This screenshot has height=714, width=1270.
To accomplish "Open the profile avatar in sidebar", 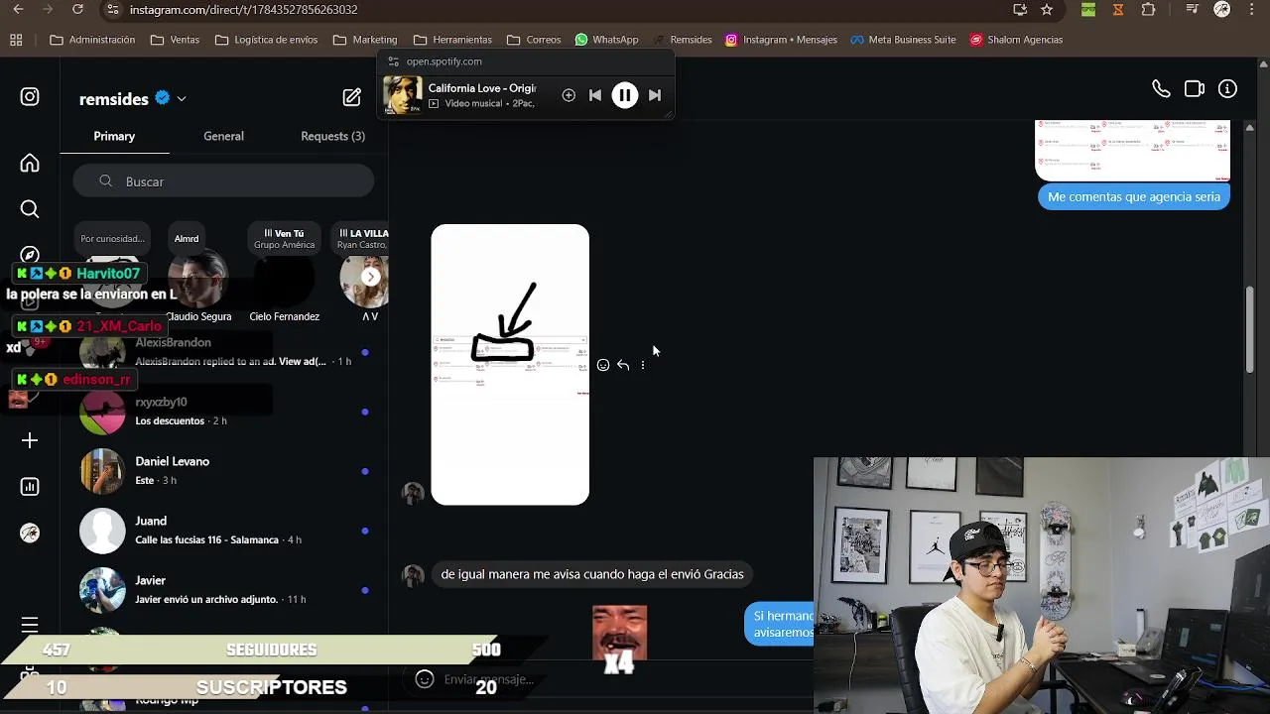I will (30, 533).
